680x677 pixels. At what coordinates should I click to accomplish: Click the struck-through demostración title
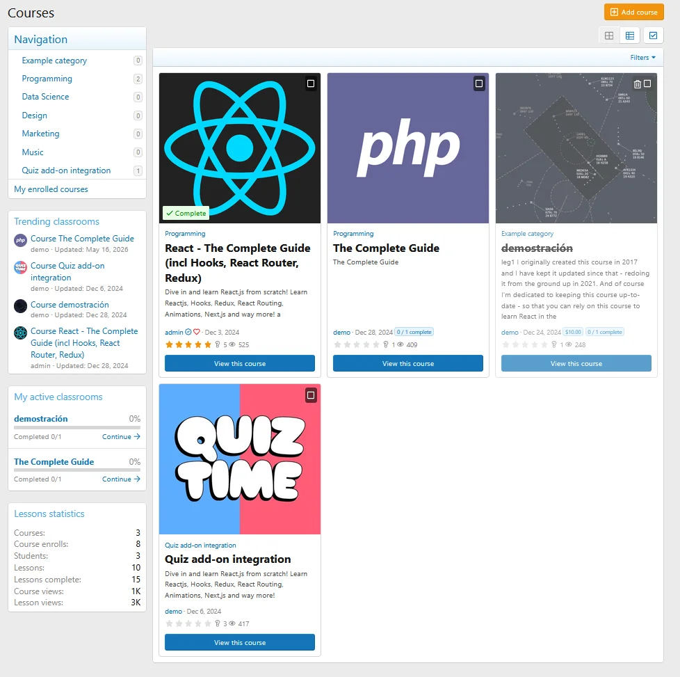(537, 248)
